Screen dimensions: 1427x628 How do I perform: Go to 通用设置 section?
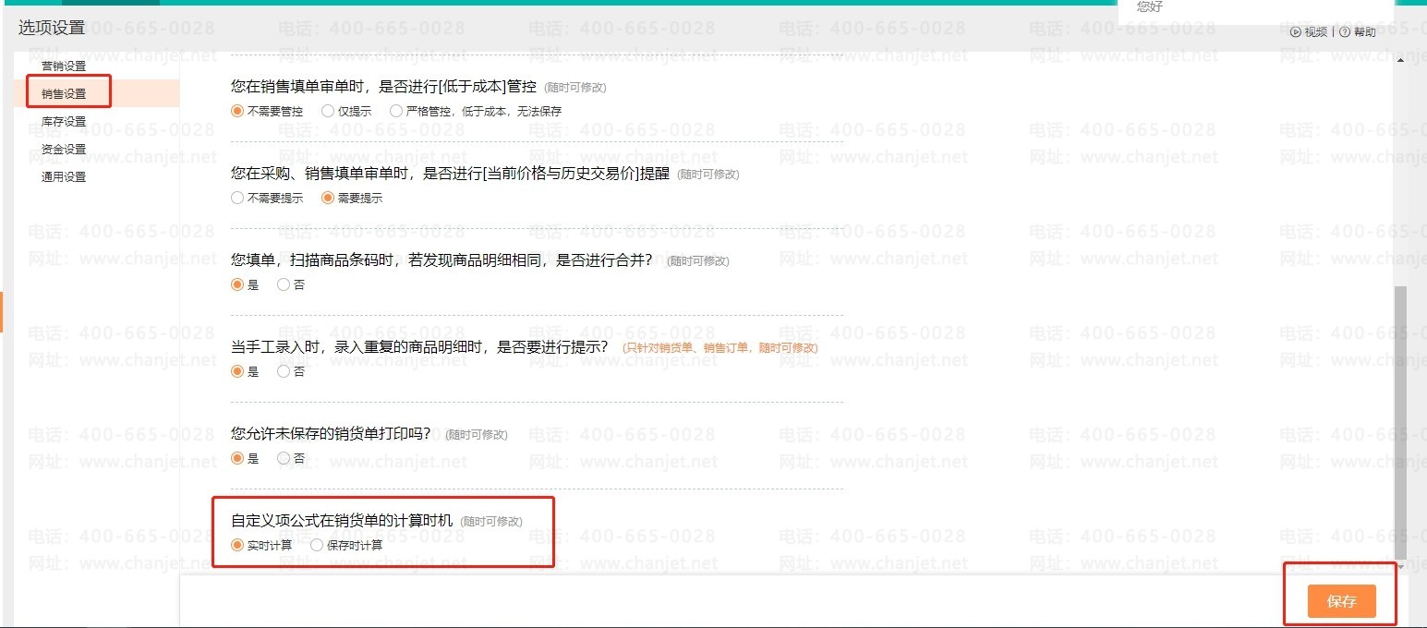(x=64, y=177)
